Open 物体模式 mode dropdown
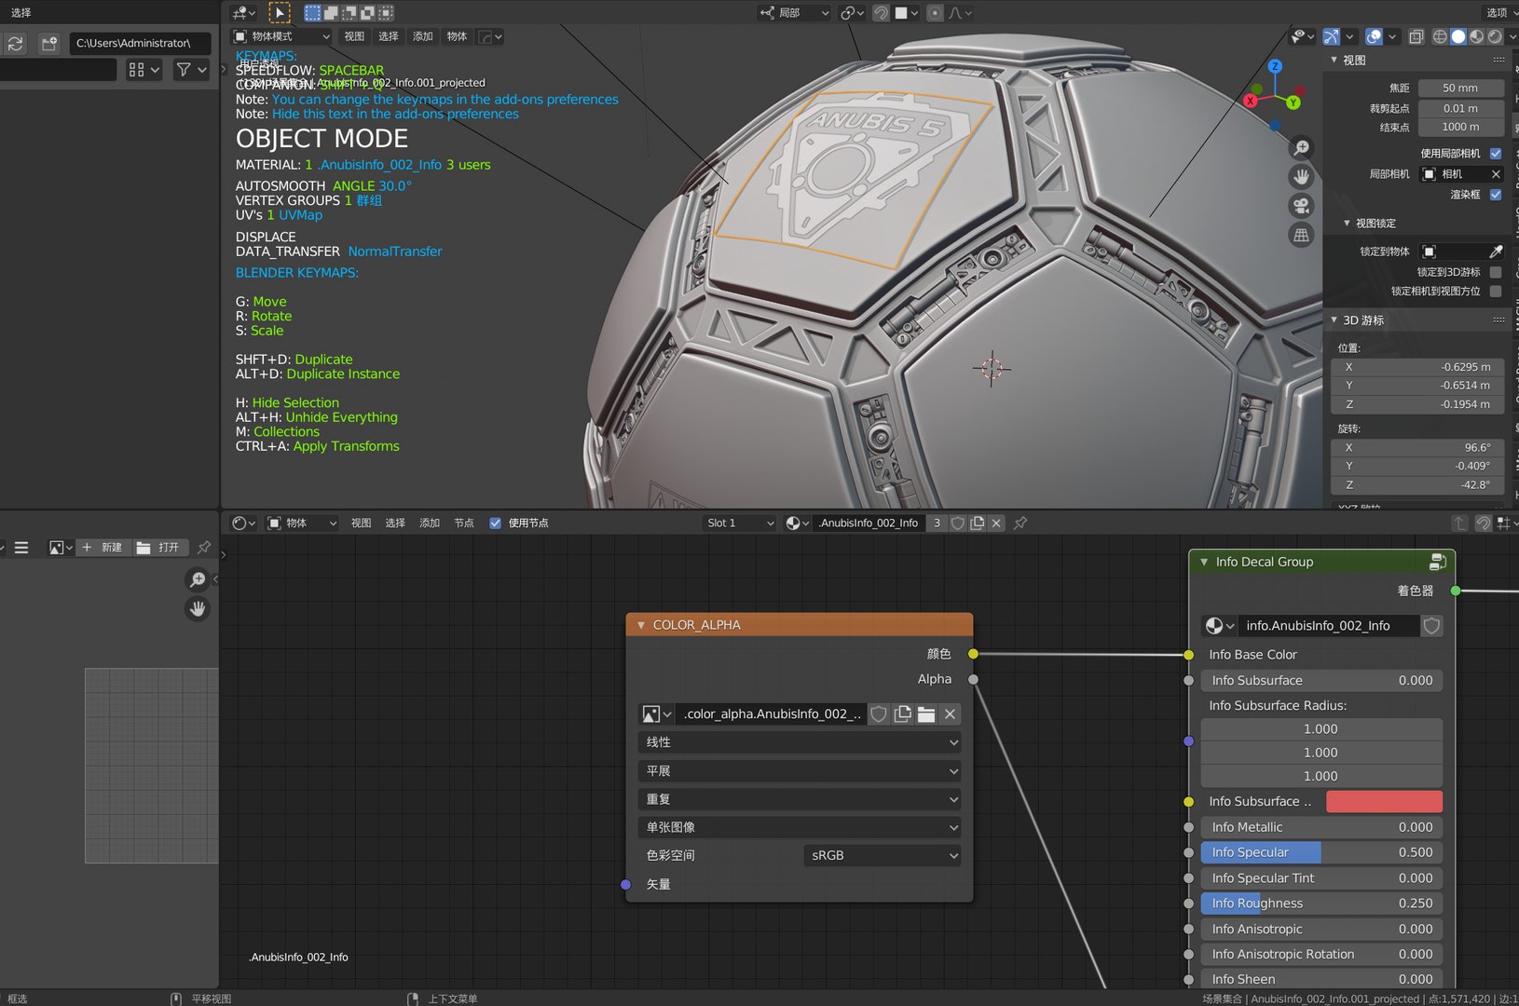 (281, 36)
